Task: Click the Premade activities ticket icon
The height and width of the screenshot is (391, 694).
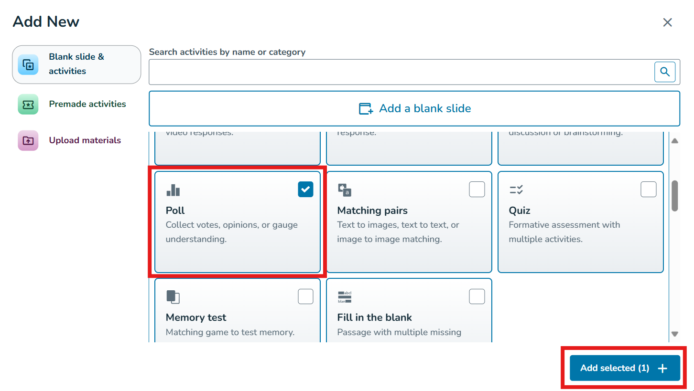Action: coord(28,104)
